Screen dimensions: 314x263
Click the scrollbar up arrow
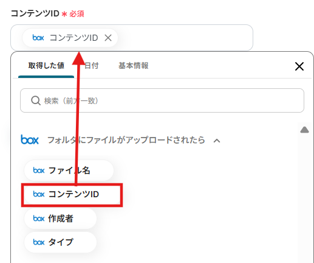(x=304, y=130)
